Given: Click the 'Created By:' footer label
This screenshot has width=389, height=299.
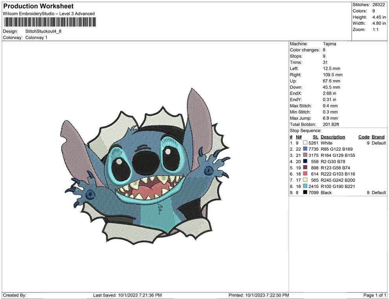Looking at the screenshot, I should pos(15,295).
